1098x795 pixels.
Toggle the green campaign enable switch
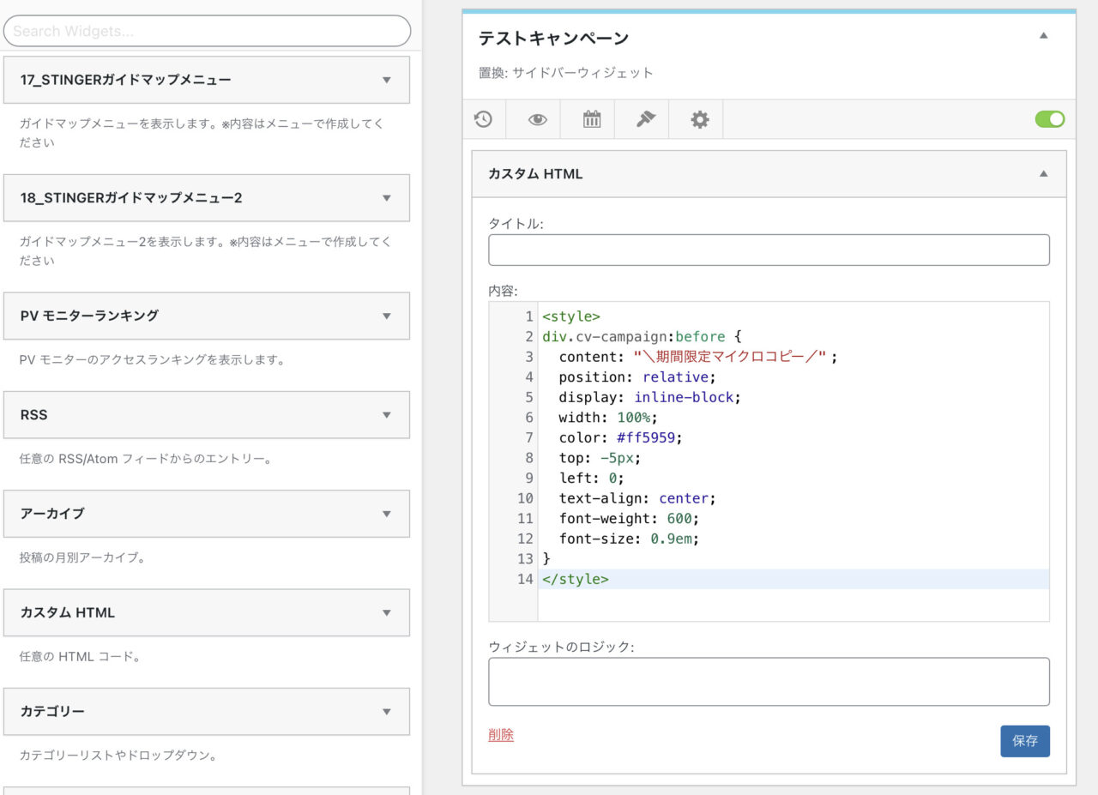pos(1049,120)
